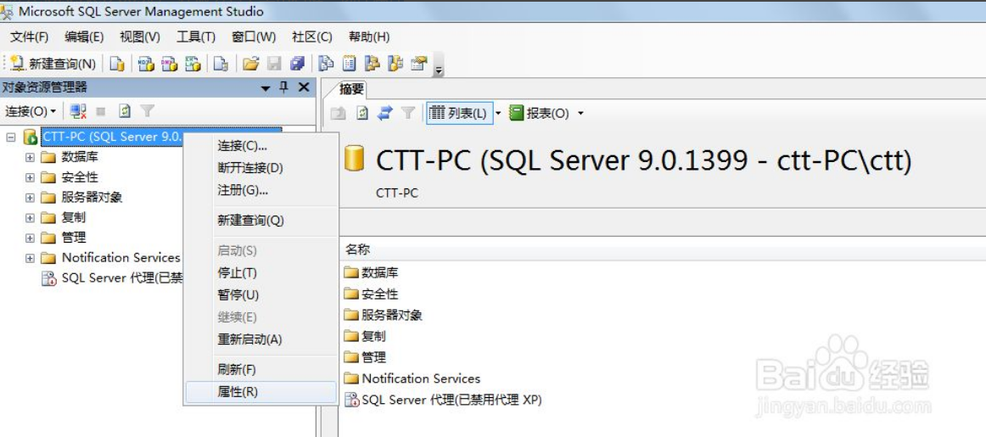This screenshot has width=986, height=437.
Task: Select the CTT-PC server tree node
Action: click(x=112, y=137)
